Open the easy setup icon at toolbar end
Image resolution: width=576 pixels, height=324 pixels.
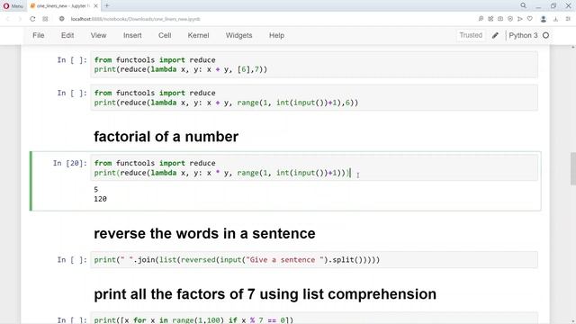click(568, 19)
